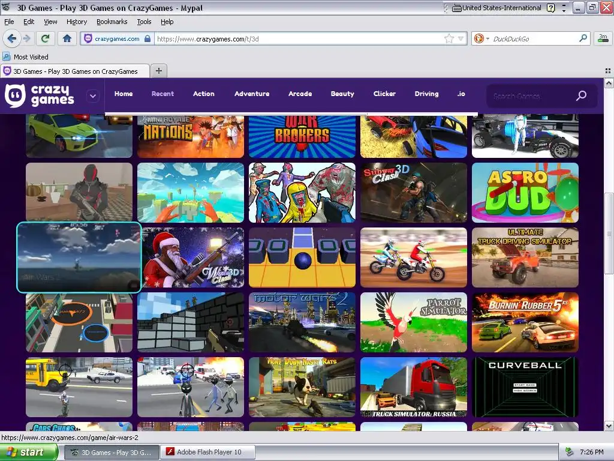This screenshot has width=614, height=461.
Task: Expand the chevron next to CrazyGames logo
Action: click(93, 96)
